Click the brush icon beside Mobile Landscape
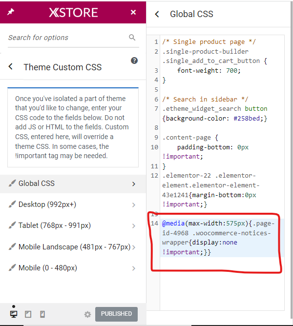The width and height of the screenshot is (293, 326). (x=12, y=247)
